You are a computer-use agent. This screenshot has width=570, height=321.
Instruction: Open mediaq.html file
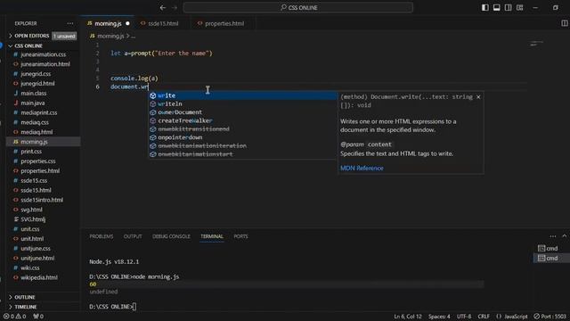click(37, 132)
